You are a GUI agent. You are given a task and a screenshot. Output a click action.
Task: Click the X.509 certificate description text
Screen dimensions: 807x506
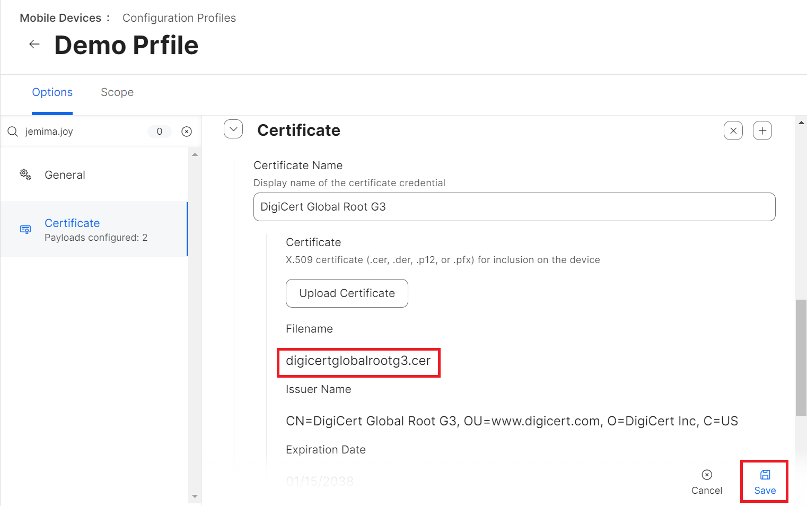click(443, 260)
